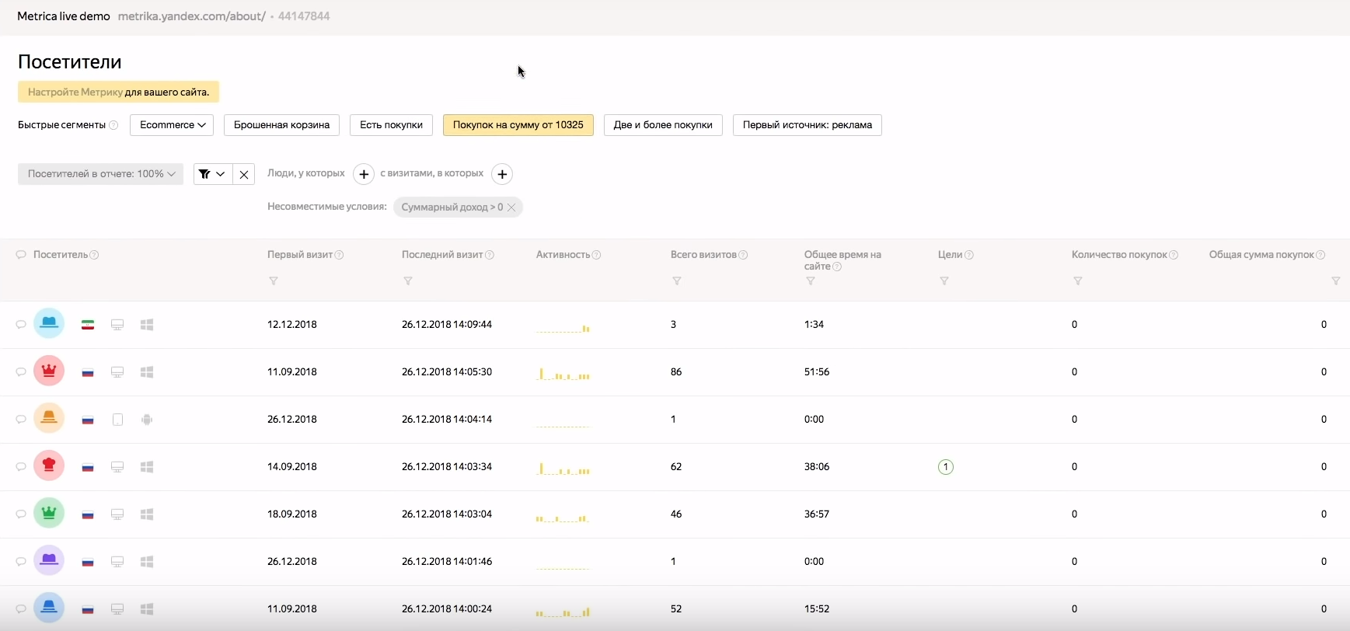Screen dimensions: 1350x631
Task: Click counter number 44147844
Action: 304,16
